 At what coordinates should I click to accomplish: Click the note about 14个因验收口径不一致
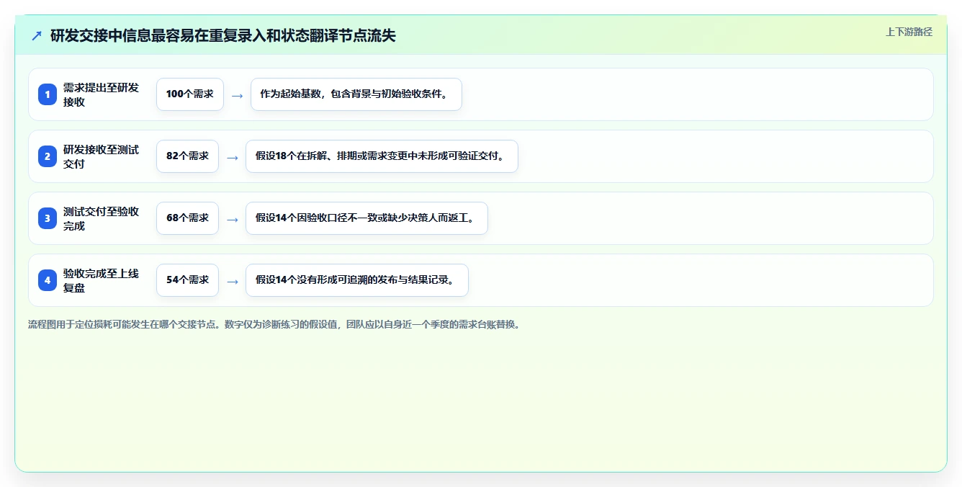pyautogui.click(x=367, y=218)
